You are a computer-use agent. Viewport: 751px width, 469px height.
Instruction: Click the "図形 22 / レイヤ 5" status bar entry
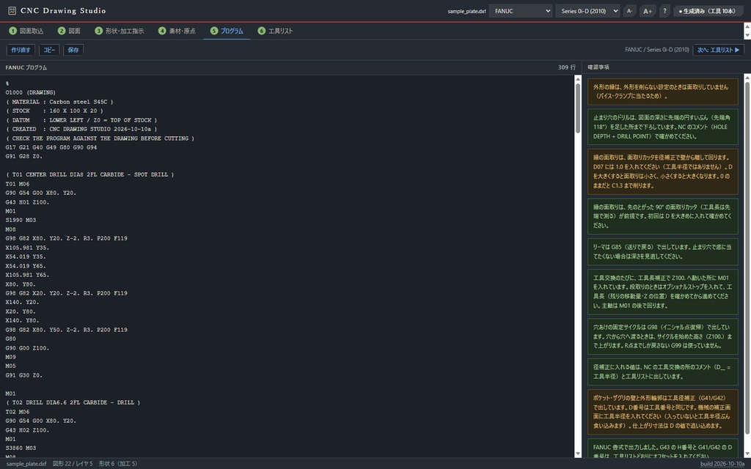(x=73, y=464)
